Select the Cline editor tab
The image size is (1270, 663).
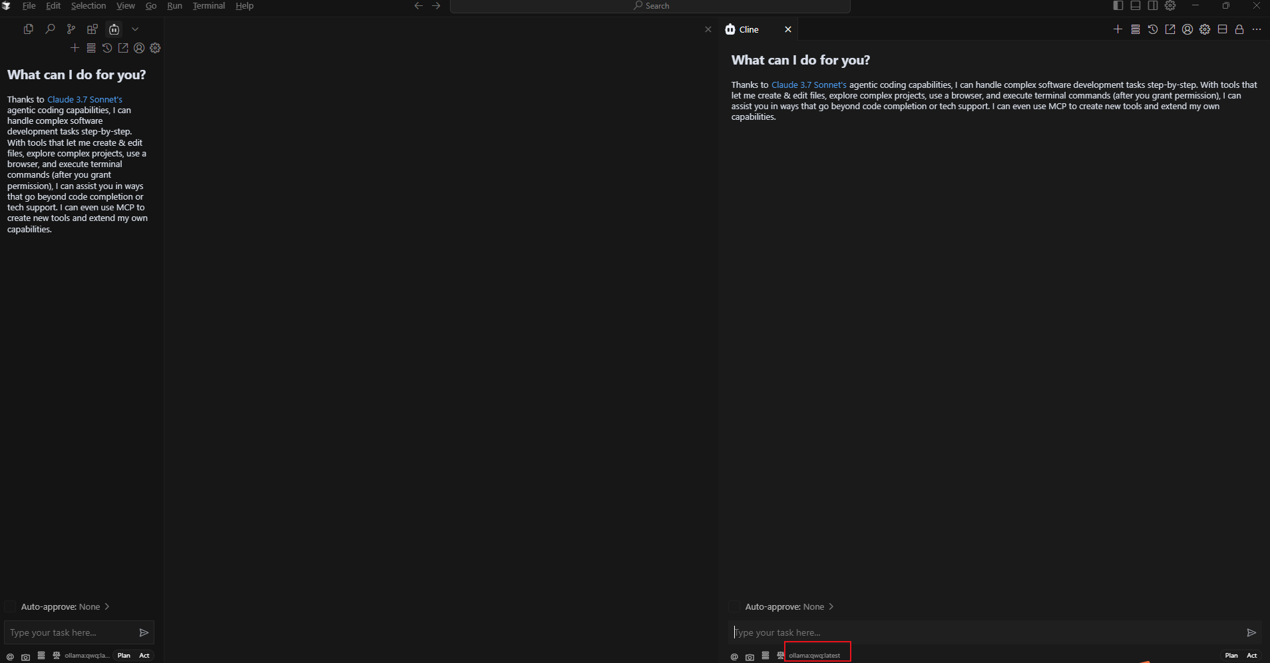point(748,29)
